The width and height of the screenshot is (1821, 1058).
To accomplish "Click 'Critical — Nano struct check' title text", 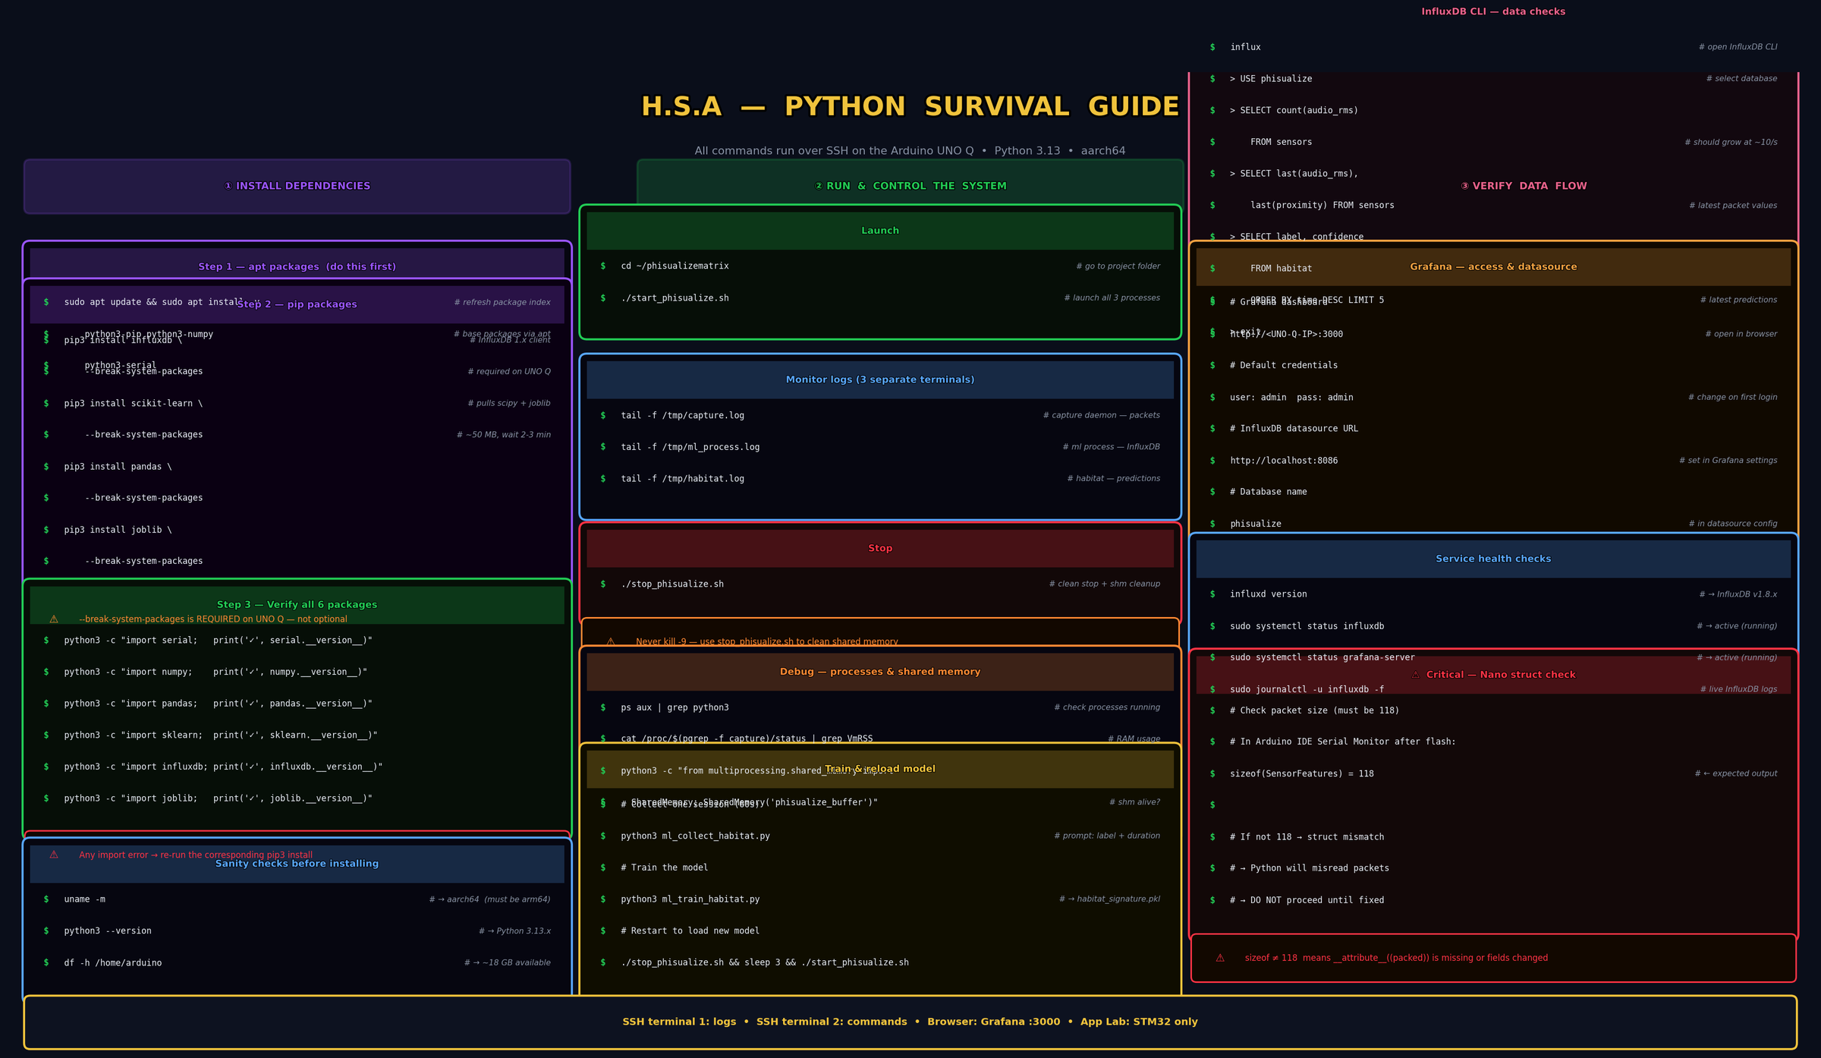I will [1501, 675].
